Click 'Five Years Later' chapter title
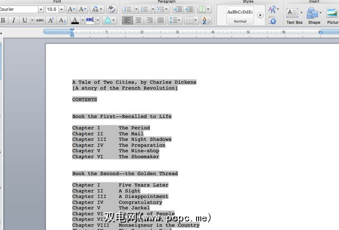The height and width of the screenshot is (230, 339). tap(144, 185)
